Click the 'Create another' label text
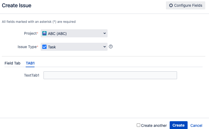Screen dimensions: 209x129 (x=154, y=126)
